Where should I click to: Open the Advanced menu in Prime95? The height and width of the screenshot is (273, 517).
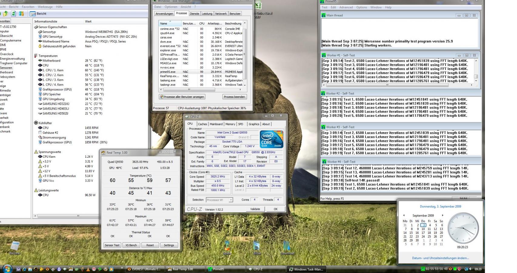(346, 7)
